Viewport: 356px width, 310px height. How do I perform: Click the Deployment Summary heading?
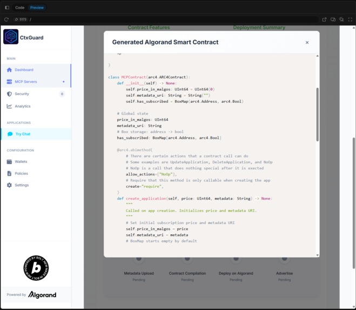pos(259,28)
